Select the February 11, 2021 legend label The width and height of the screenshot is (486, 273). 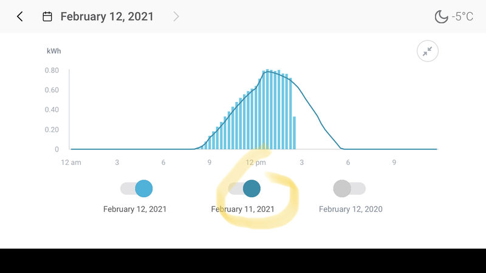click(x=242, y=209)
